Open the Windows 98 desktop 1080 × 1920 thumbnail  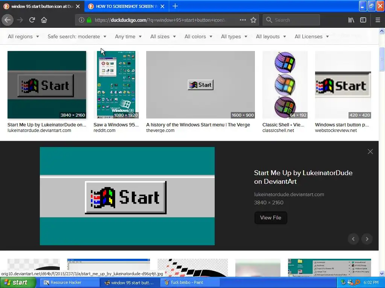click(x=116, y=85)
